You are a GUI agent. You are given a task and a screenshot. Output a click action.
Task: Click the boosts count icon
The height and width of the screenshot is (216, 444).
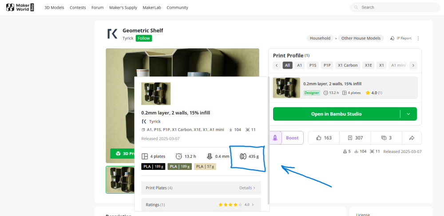[x=345, y=152]
